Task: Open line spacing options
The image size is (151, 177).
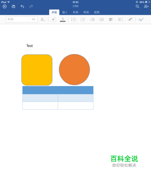Action: pyautogui.click(x=120, y=19)
